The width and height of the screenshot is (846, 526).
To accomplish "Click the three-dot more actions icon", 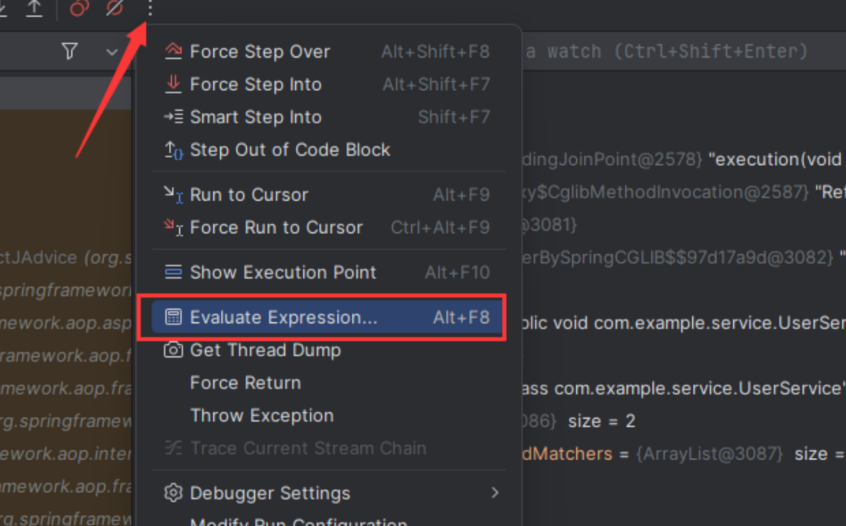I will coord(149,8).
